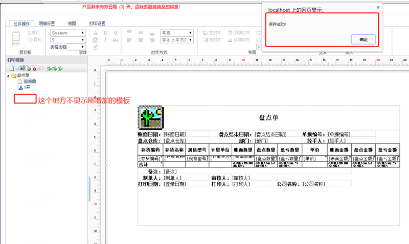
Task: Click the paste (粘贴) clipboard icon
Action: 16,36
